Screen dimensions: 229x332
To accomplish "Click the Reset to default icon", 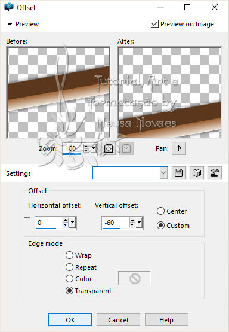I will click(x=215, y=173).
